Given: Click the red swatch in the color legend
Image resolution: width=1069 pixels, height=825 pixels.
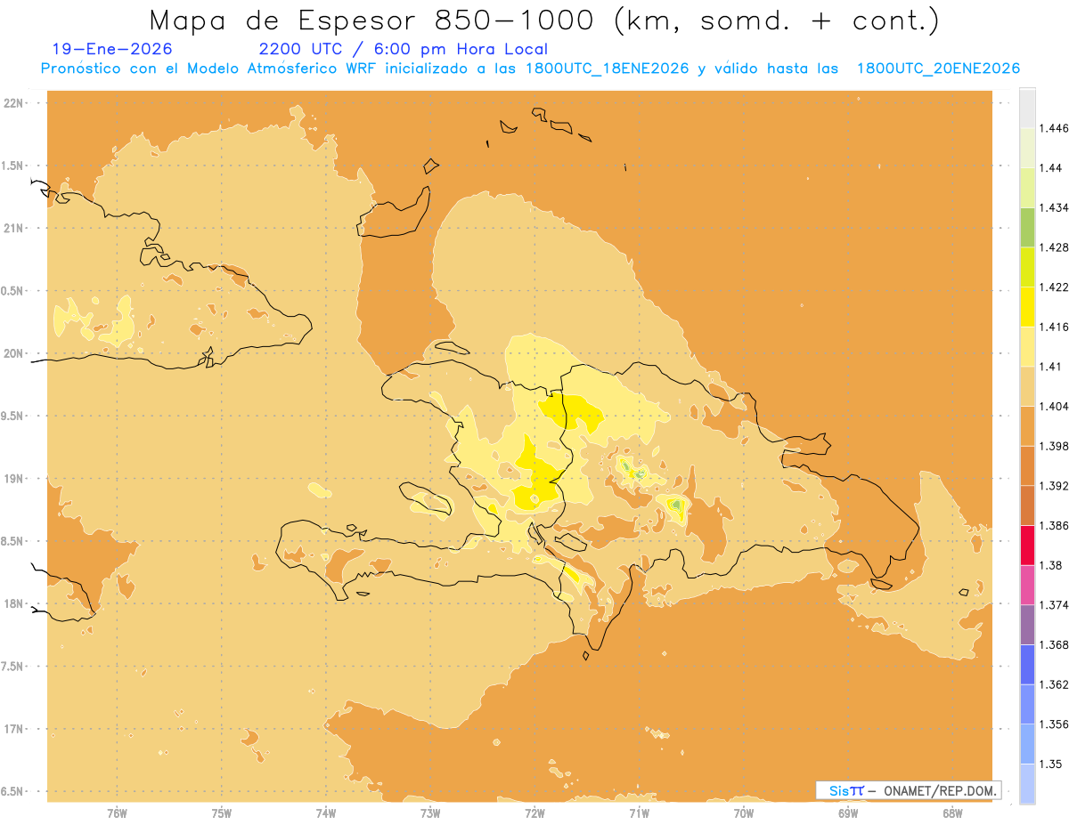Looking at the screenshot, I should (x=1027, y=545).
